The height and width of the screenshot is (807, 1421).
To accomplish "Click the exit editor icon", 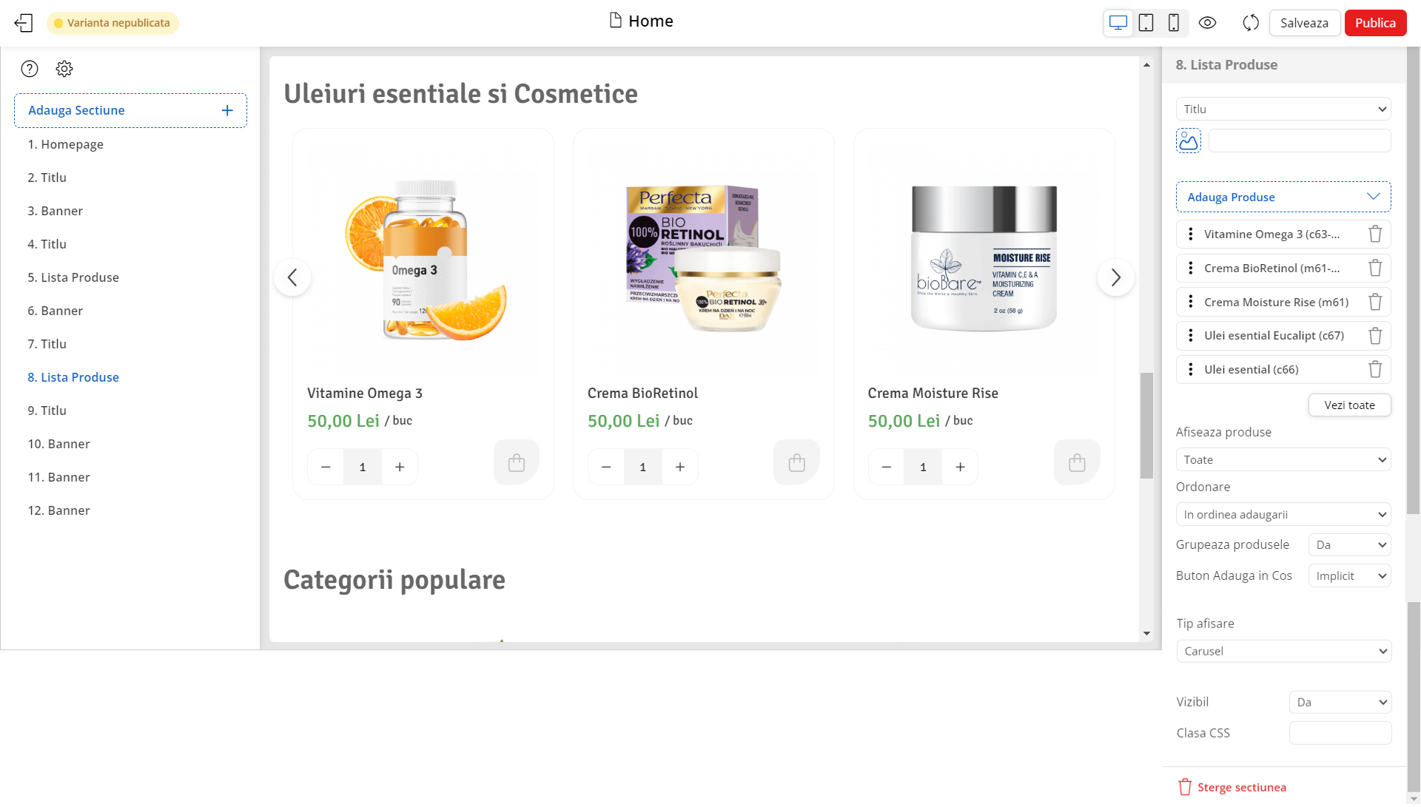I will [x=24, y=23].
